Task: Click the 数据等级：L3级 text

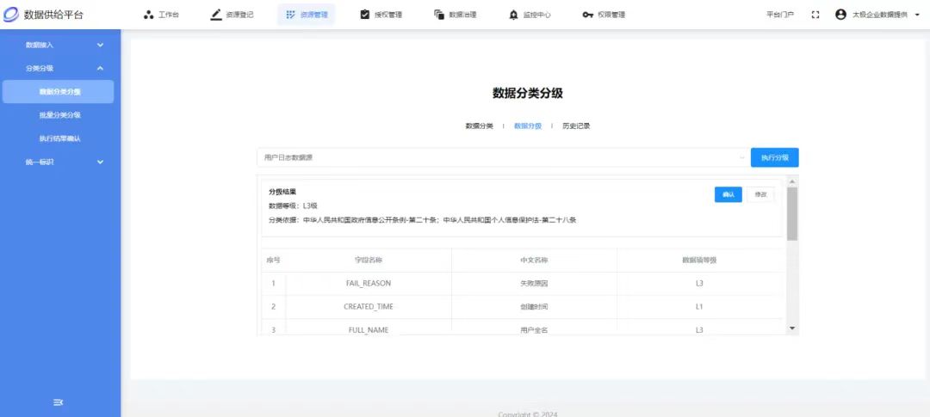Action: [x=294, y=205]
